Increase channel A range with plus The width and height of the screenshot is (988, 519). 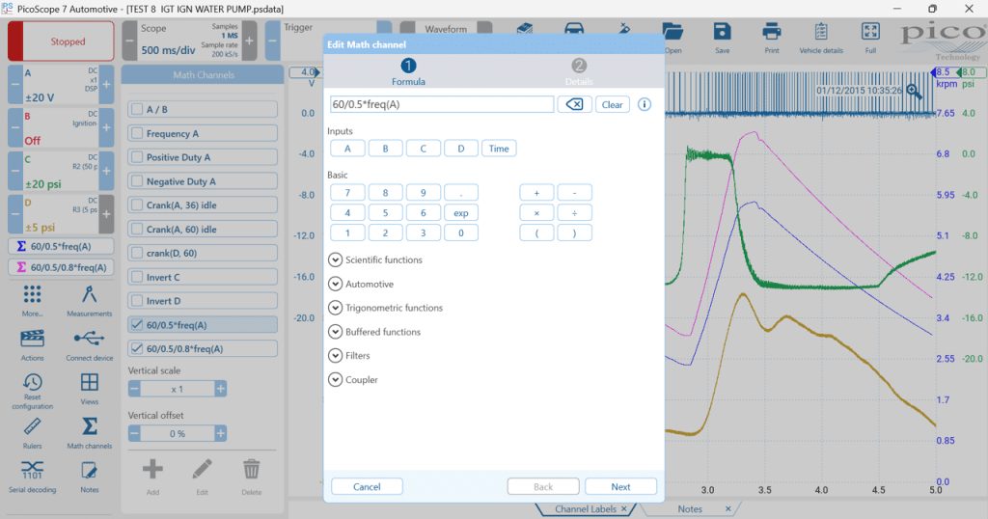coord(106,84)
